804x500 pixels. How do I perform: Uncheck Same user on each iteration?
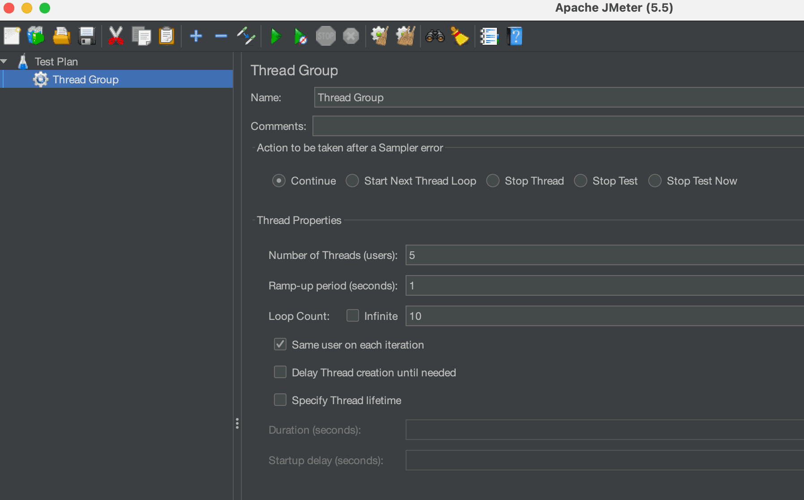coord(280,344)
